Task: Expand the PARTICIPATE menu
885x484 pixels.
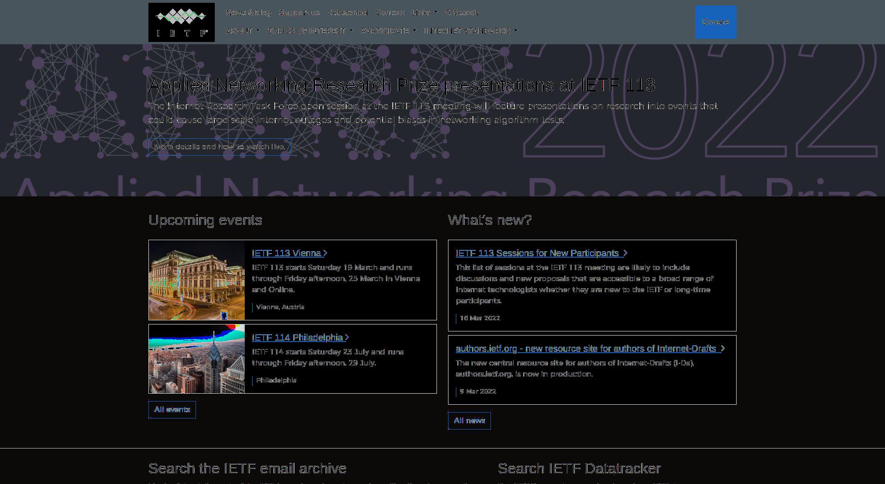Action: pyautogui.click(x=389, y=31)
